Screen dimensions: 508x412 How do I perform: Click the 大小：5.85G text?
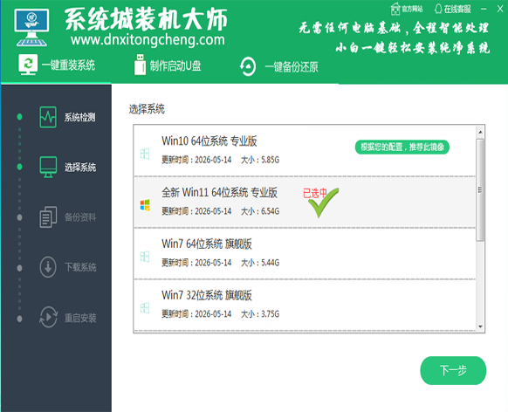(x=260, y=160)
